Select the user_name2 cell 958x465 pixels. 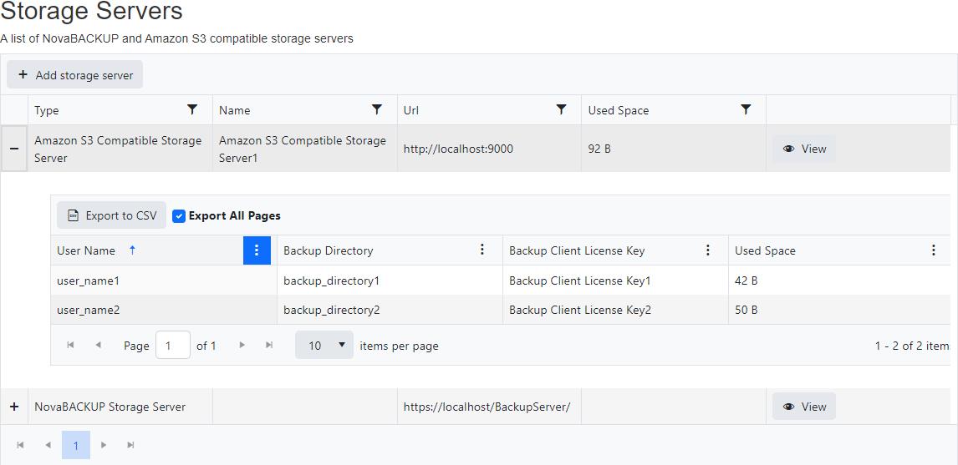click(164, 310)
